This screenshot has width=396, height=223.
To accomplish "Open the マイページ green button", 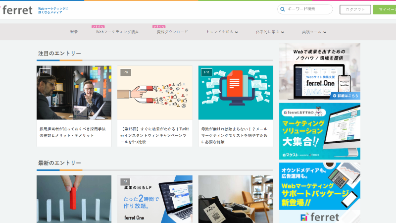I will 385,9.
